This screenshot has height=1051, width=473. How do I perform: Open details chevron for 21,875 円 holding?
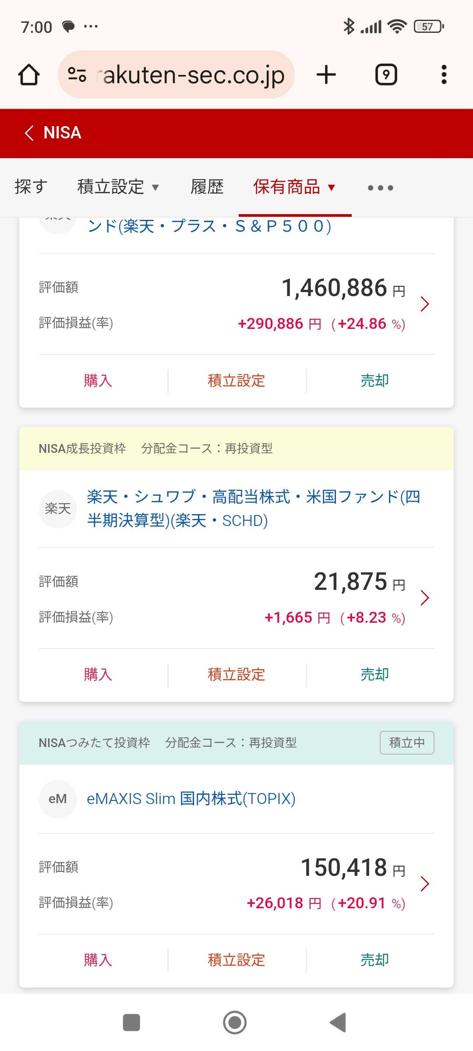coord(424,598)
